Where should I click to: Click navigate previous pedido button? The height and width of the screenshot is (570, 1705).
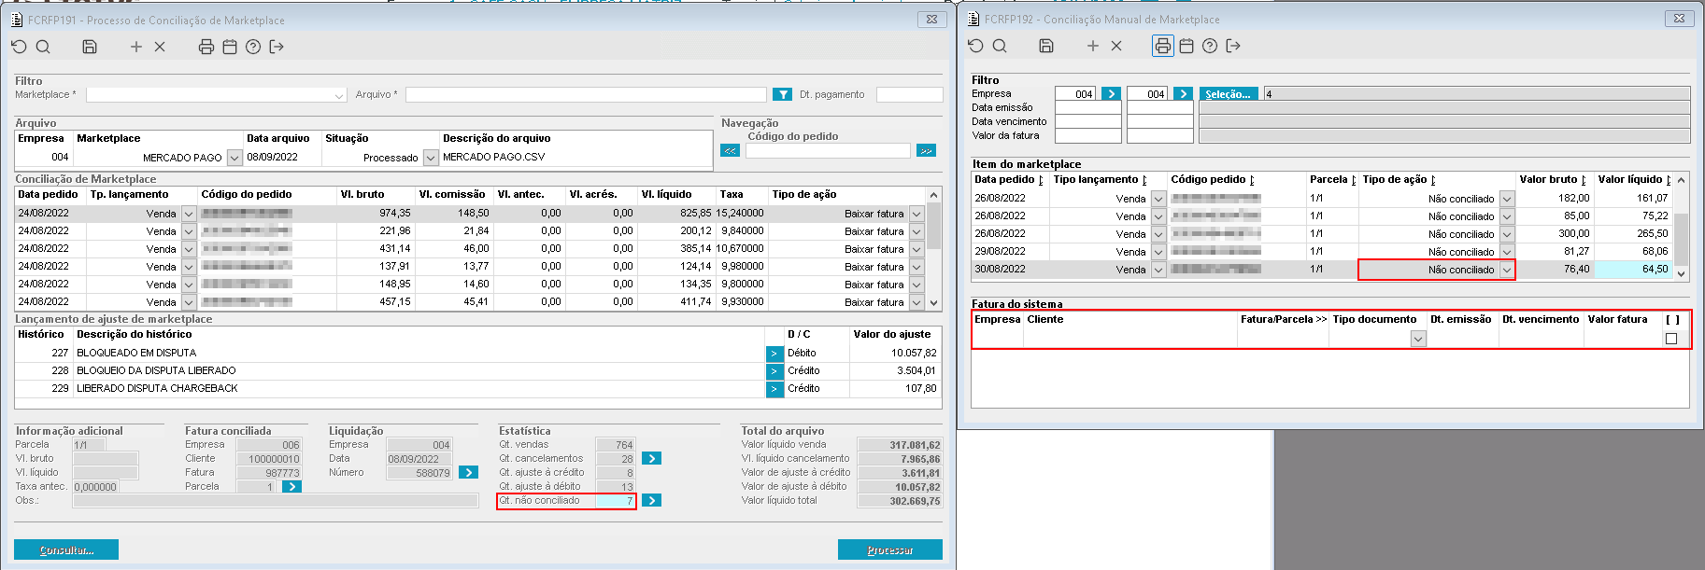731,150
